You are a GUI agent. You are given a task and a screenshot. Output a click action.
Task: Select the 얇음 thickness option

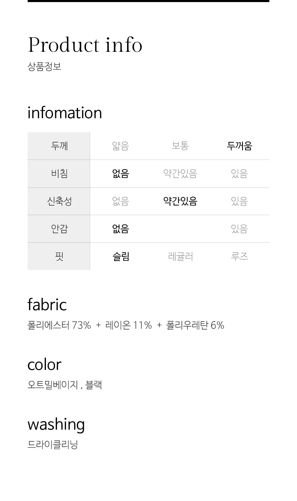tap(121, 146)
